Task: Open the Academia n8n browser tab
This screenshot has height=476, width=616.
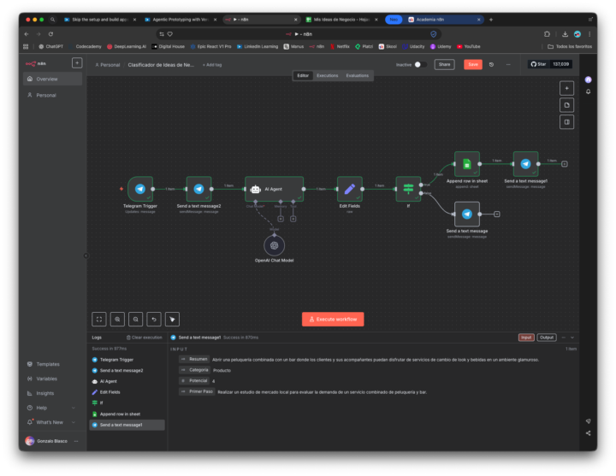Action: pos(444,20)
